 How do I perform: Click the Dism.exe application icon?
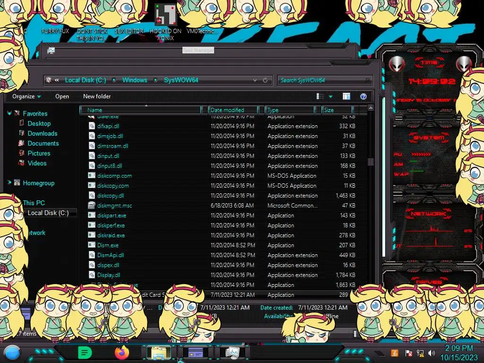tap(92, 245)
